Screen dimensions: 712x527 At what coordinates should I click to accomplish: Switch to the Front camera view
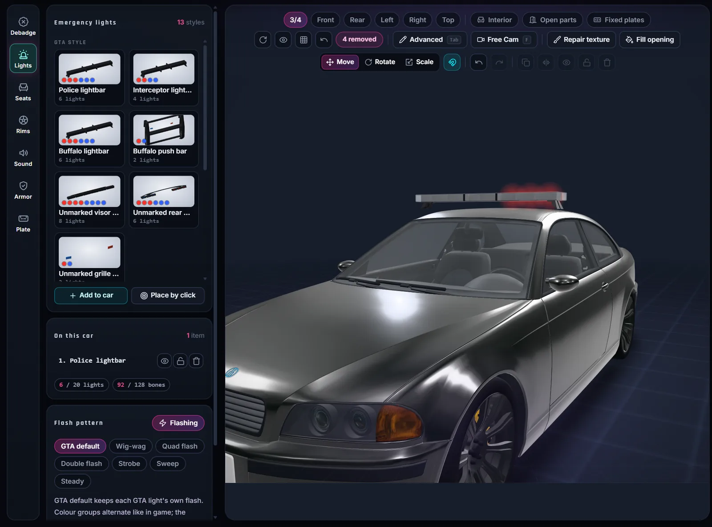coord(325,20)
